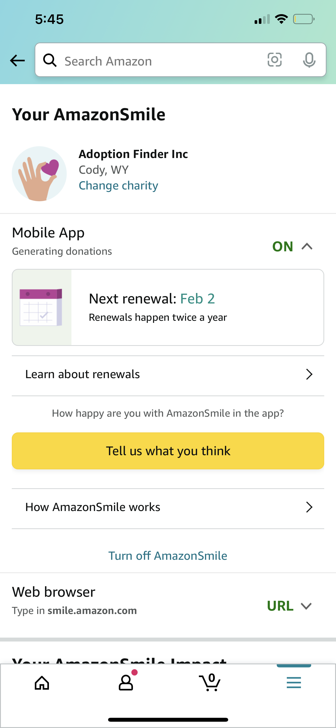Open the camera lens search icon

tap(274, 60)
